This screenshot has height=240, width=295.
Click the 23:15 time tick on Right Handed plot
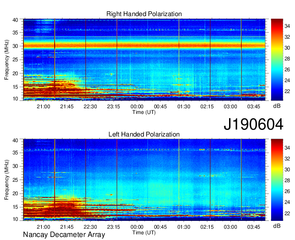point(114,107)
